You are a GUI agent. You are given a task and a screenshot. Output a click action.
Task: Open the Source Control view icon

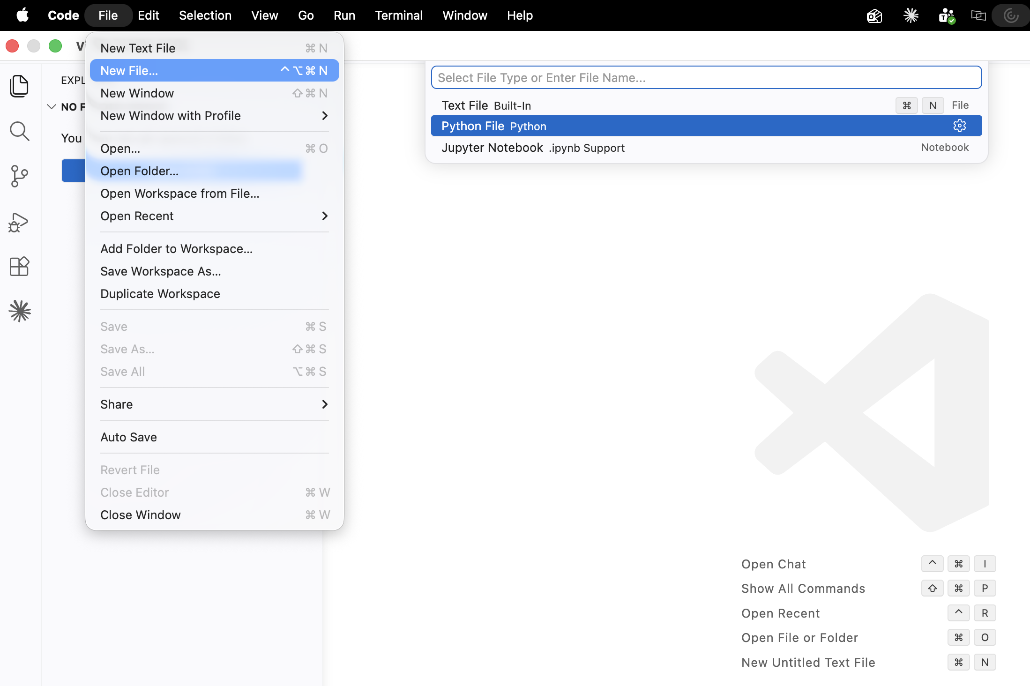[x=19, y=176]
